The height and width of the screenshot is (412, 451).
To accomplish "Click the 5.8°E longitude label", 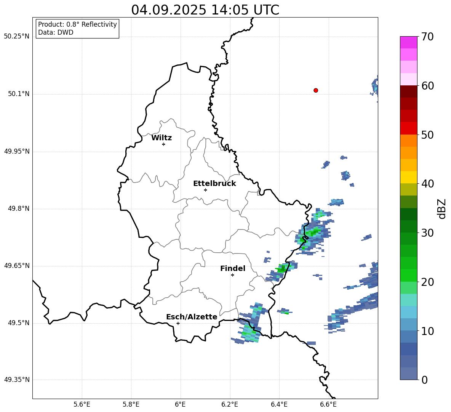I will (x=131, y=404).
